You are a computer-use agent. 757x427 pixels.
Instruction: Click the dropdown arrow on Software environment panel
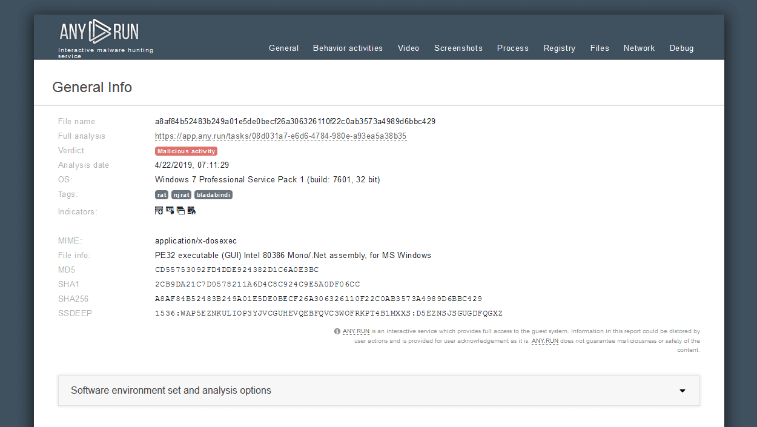[683, 391]
